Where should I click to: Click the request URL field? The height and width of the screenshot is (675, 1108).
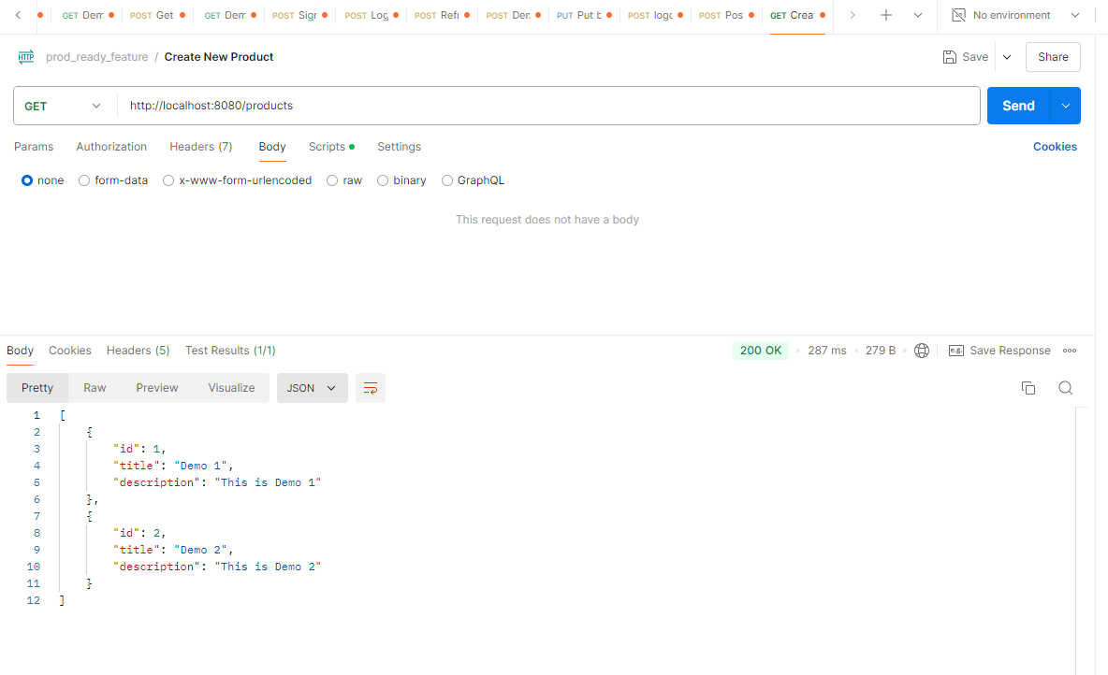click(547, 106)
